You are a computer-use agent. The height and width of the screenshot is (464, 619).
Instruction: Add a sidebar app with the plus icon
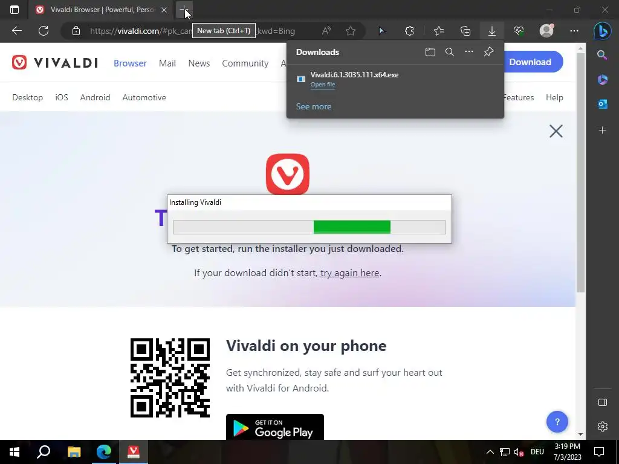click(x=602, y=130)
